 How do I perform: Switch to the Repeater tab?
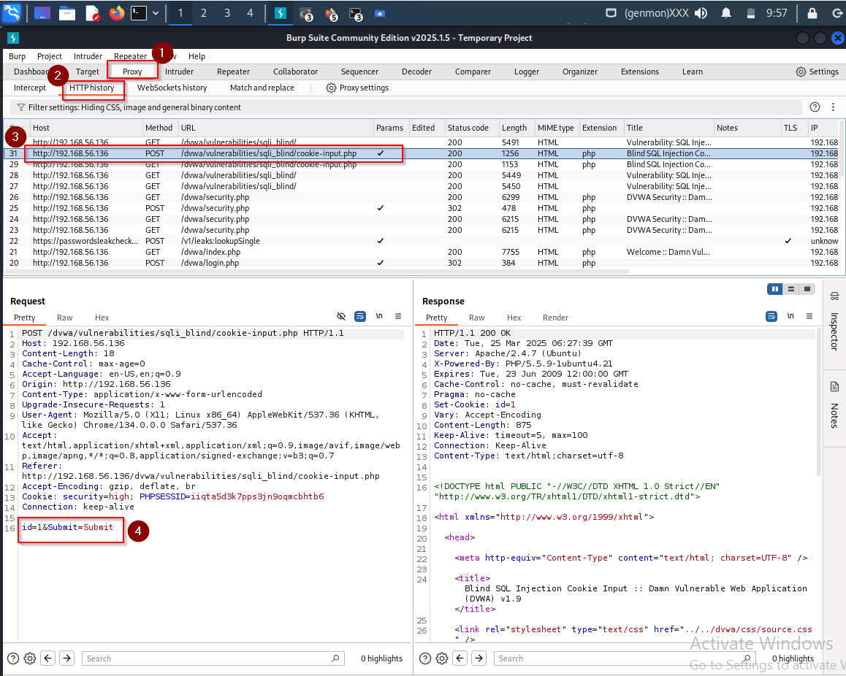[233, 72]
